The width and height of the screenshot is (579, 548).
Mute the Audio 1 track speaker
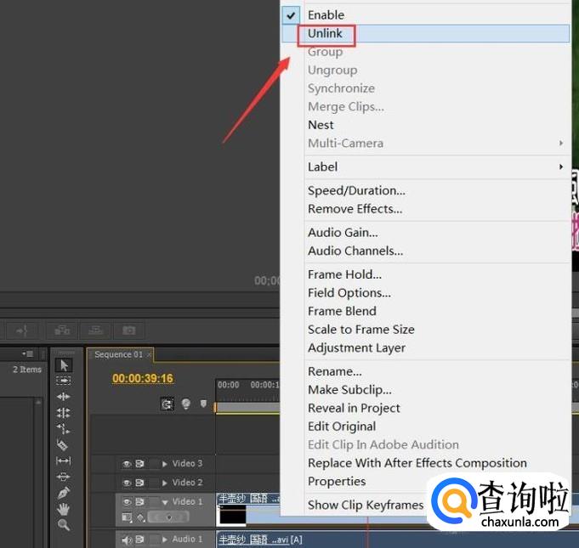pyautogui.click(x=127, y=540)
